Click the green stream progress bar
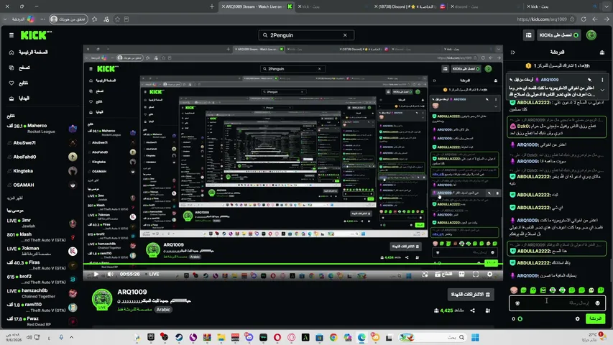Viewport: 613px width, 345px height. pyautogui.click(x=292, y=264)
